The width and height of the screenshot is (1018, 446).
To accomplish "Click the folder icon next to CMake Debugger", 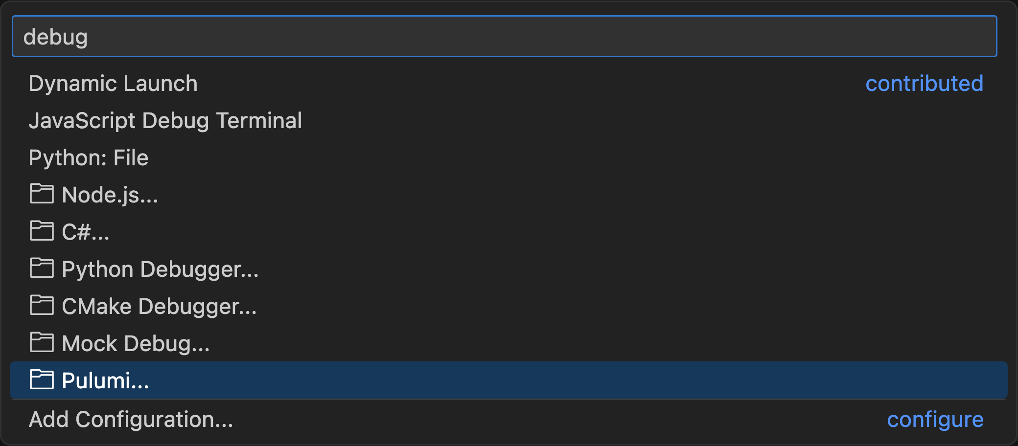I will 42,306.
